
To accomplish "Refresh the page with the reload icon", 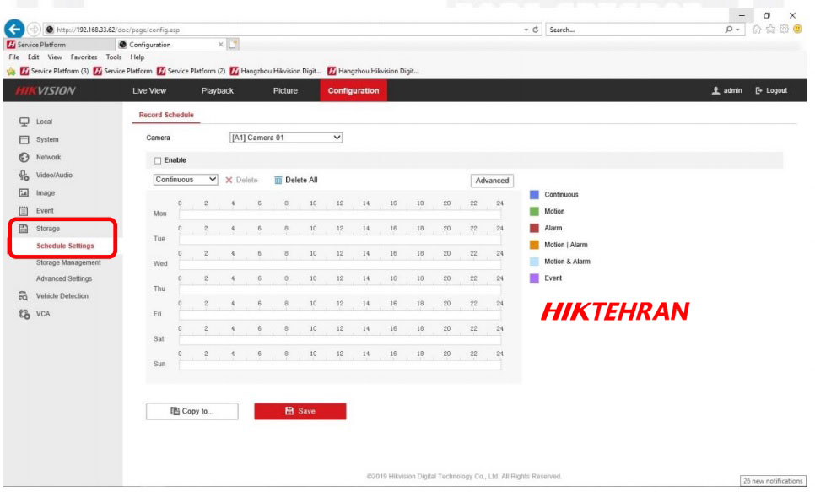I will click(536, 30).
